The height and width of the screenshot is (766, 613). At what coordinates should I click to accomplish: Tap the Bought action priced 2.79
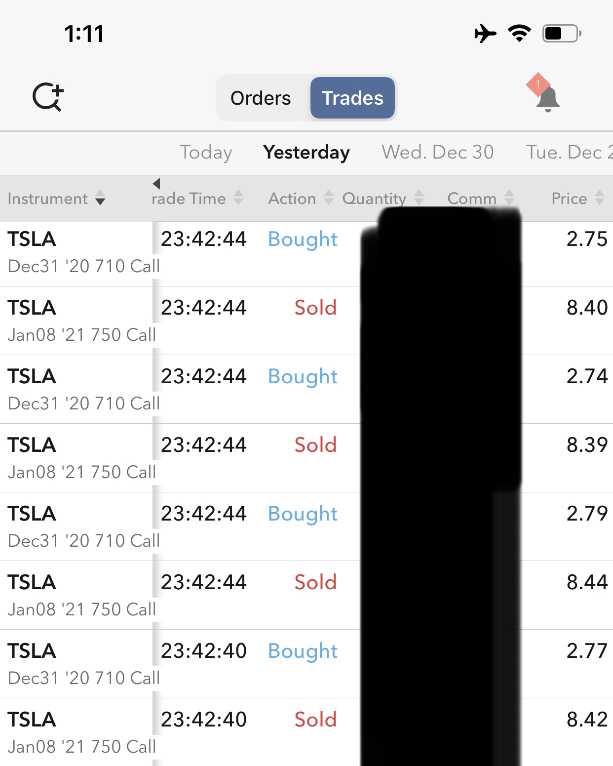(x=303, y=514)
